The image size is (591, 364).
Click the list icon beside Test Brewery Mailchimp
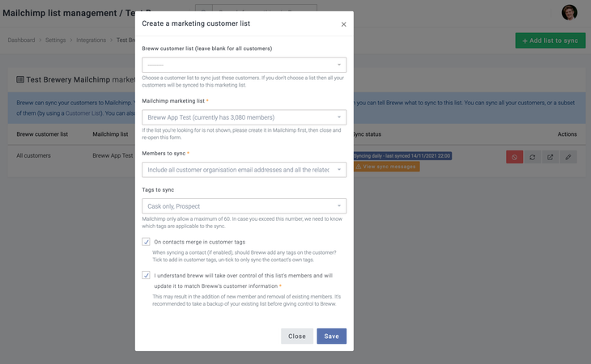tap(20, 80)
